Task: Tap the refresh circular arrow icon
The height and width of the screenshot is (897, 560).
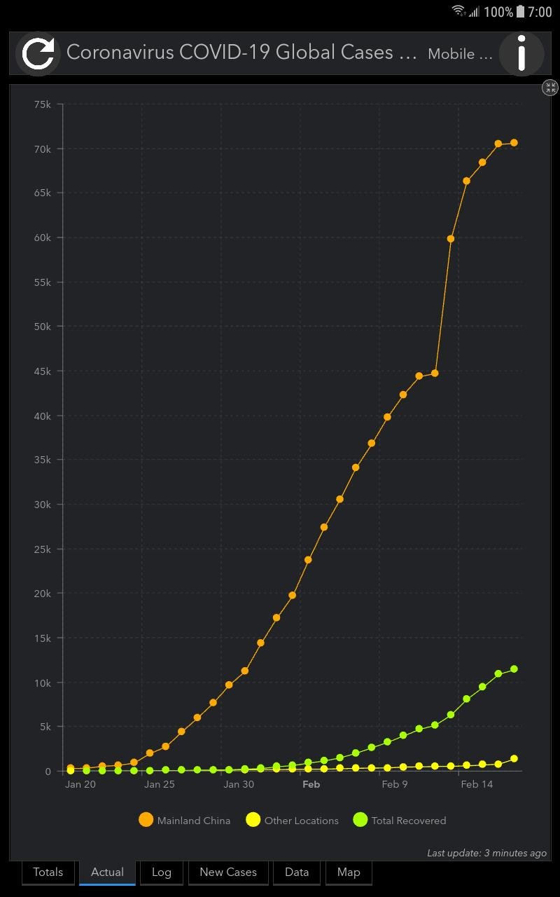Action: click(x=38, y=54)
